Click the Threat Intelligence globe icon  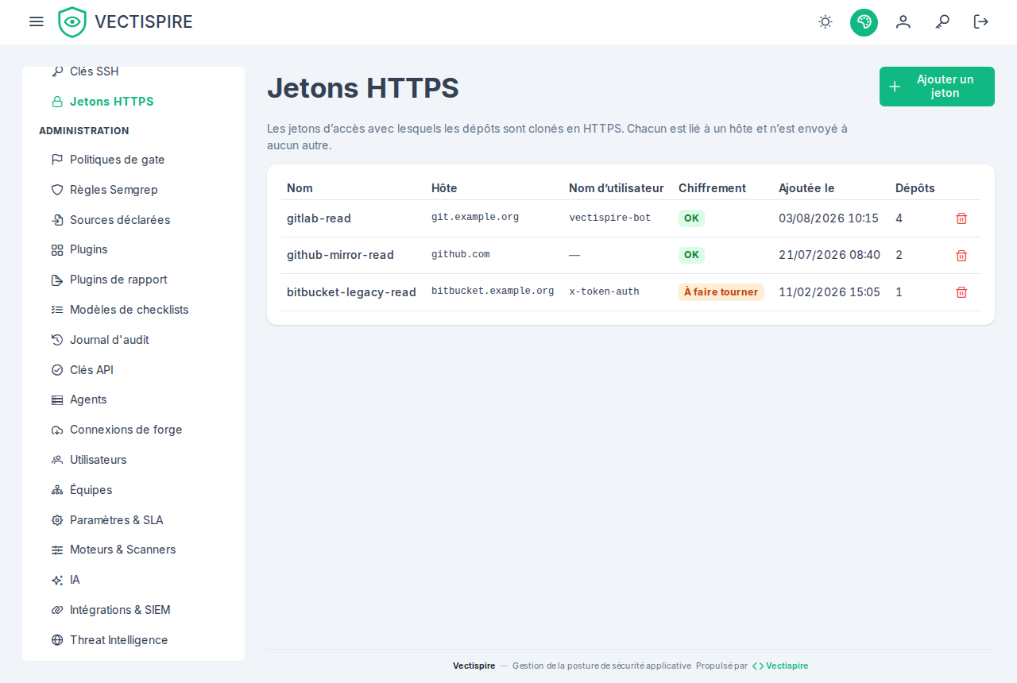point(57,640)
